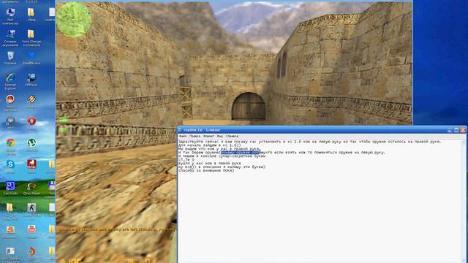Viewport: 468px width, 263px height.
Task: Open the Сетевое окружение desktop icon
Action: (10, 38)
